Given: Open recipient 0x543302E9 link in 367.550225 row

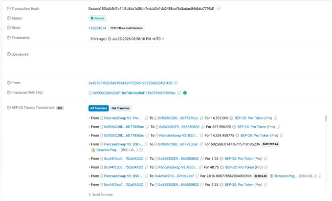Looking at the screenshot, I should coord(179,127).
